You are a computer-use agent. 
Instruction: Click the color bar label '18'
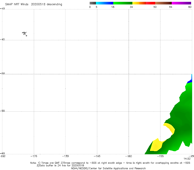[x=113, y=7]
